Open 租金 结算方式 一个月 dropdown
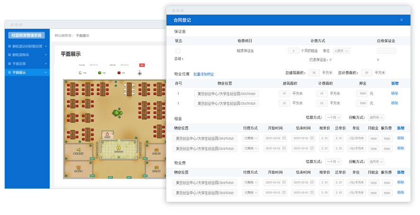This screenshot has height=215, width=420. [333, 118]
